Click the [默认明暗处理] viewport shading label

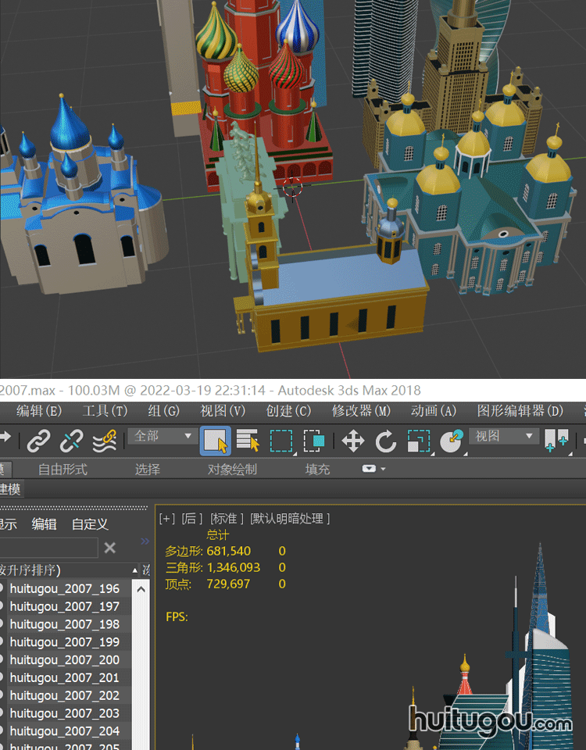click(x=291, y=518)
